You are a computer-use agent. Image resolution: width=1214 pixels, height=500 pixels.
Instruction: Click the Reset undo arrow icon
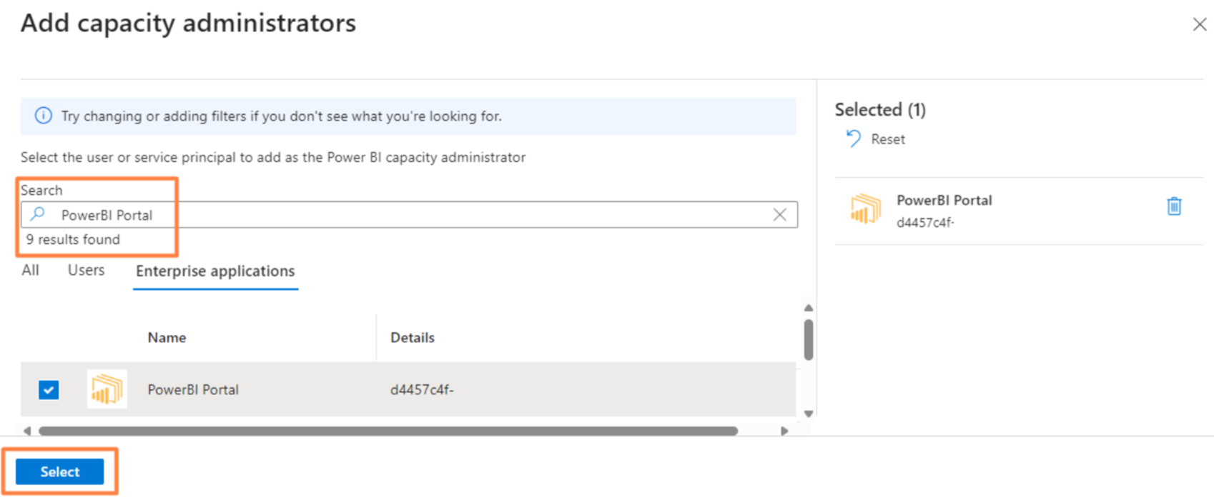[x=853, y=139]
